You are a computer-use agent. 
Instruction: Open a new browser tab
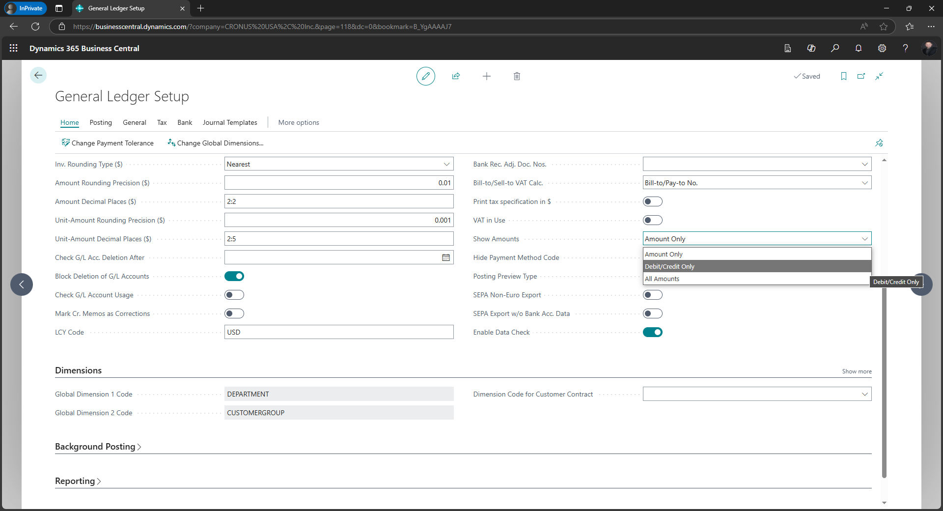click(x=200, y=8)
